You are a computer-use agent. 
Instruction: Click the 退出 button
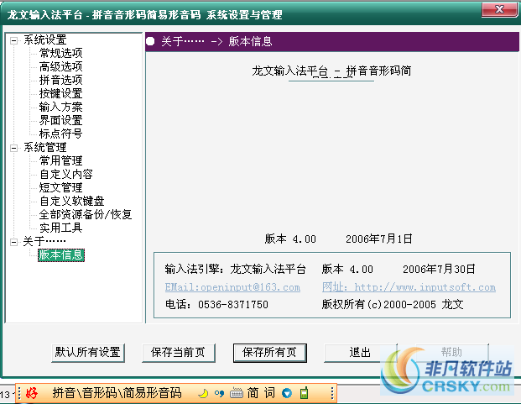(x=361, y=353)
